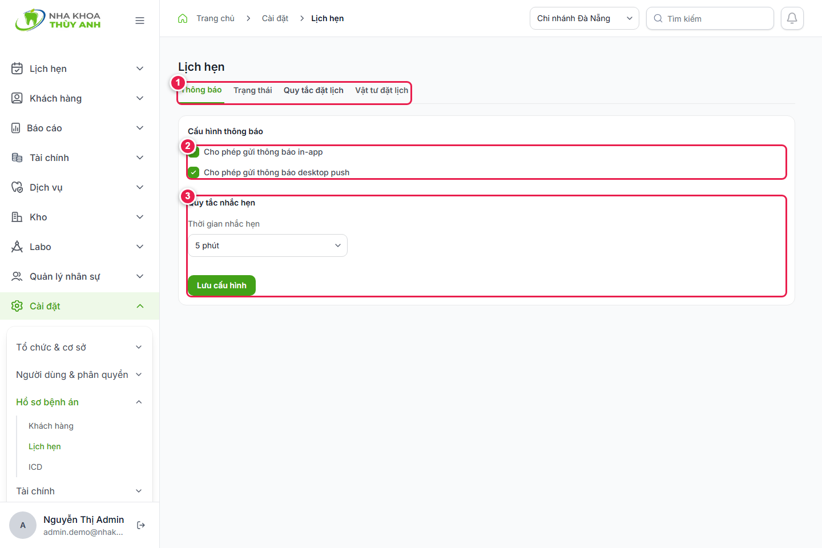Click the Kho warehouse icon

pos(17,217)
